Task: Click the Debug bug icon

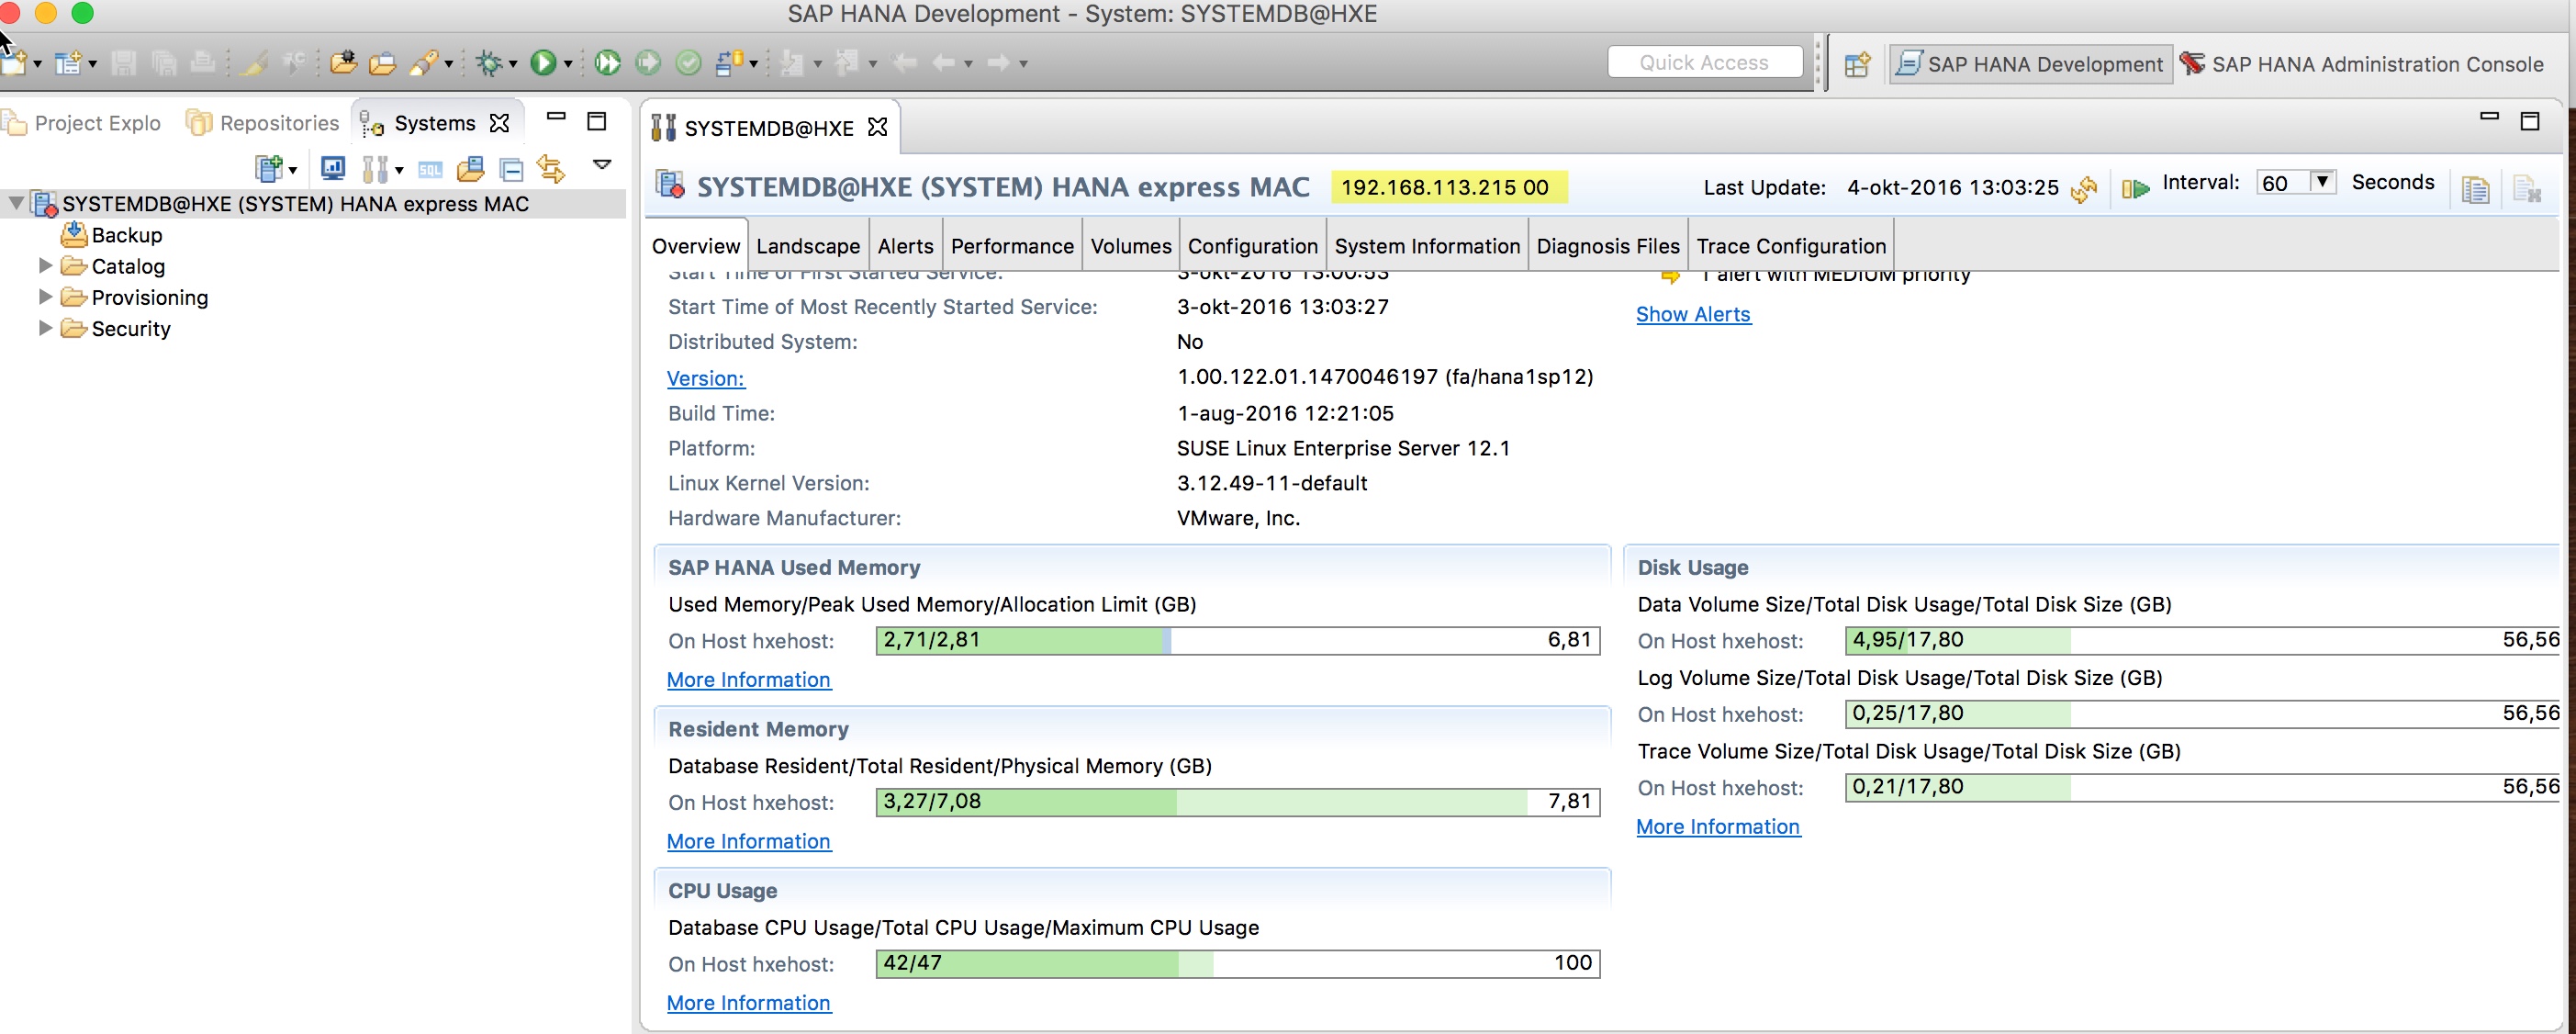Action: pos(489,63)
